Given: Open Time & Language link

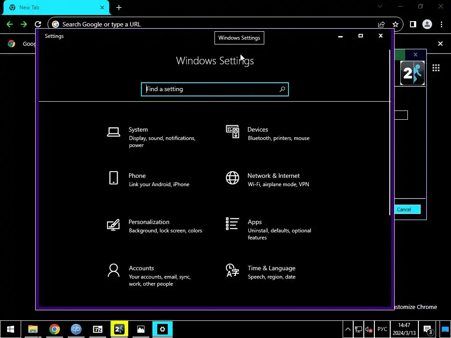Looking at the screenshot, I should pos(271,268).
